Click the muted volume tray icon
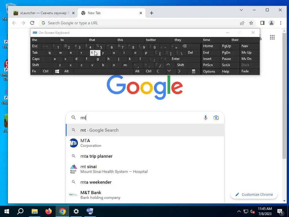This screenshot has width=289, height=217. click(252, 211)
